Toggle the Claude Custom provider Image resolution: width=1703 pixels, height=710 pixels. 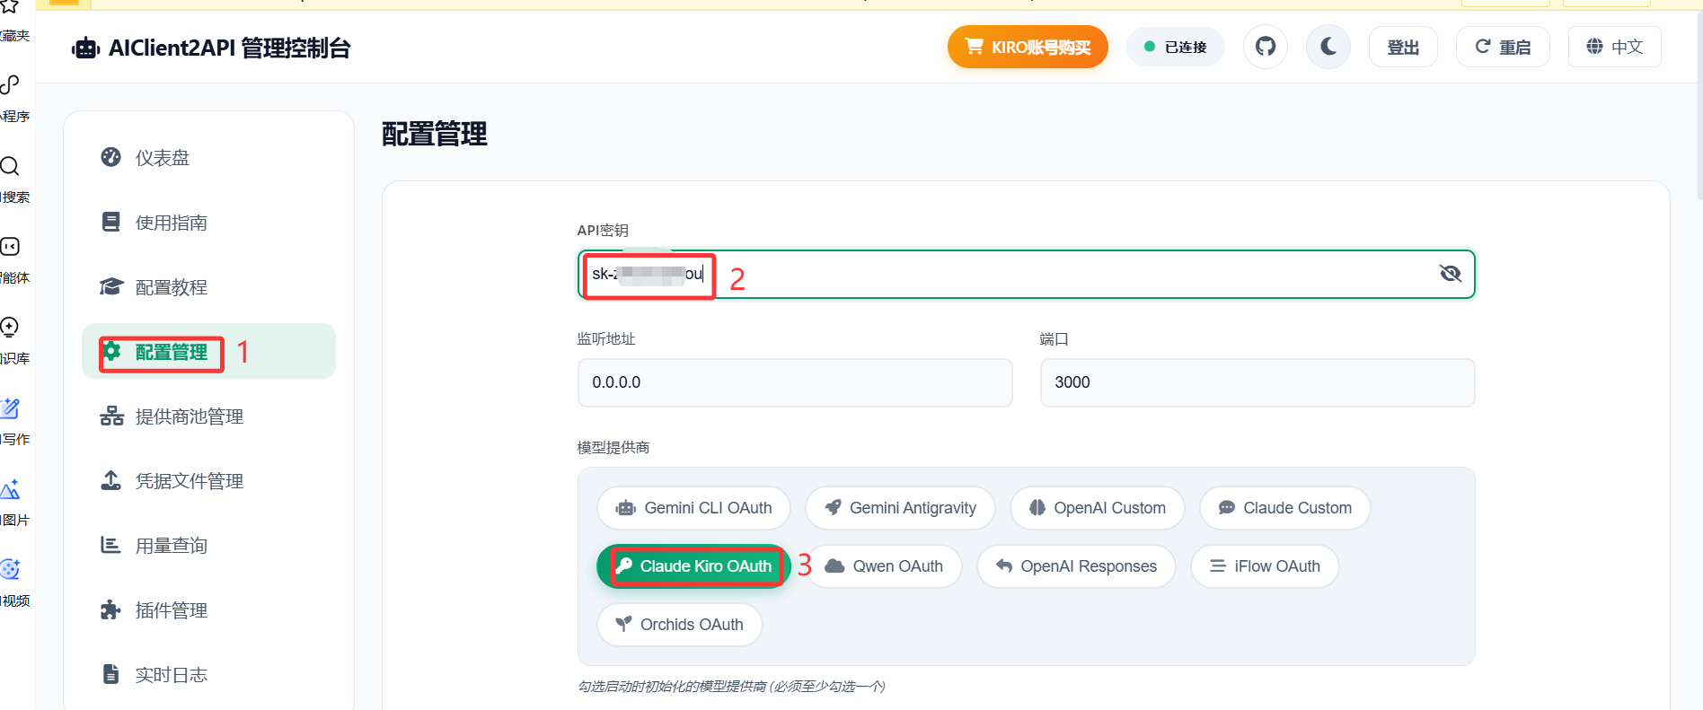pos(1285,508)
